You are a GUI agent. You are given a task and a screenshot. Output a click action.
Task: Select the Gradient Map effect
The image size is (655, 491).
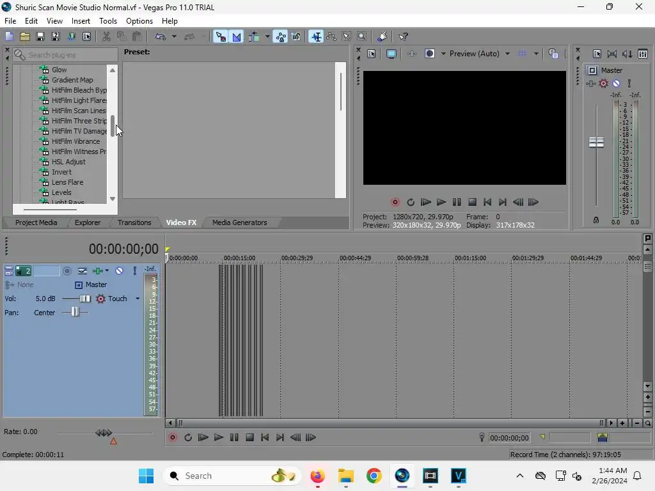click(x=72, y=80)
